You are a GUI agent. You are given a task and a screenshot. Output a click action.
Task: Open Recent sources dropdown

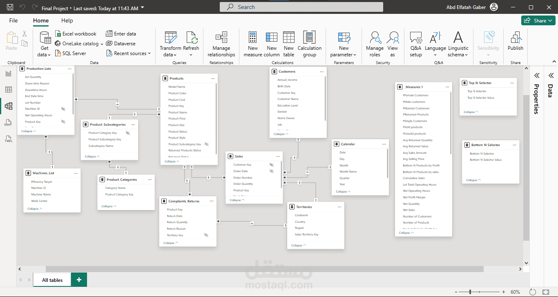149,53
